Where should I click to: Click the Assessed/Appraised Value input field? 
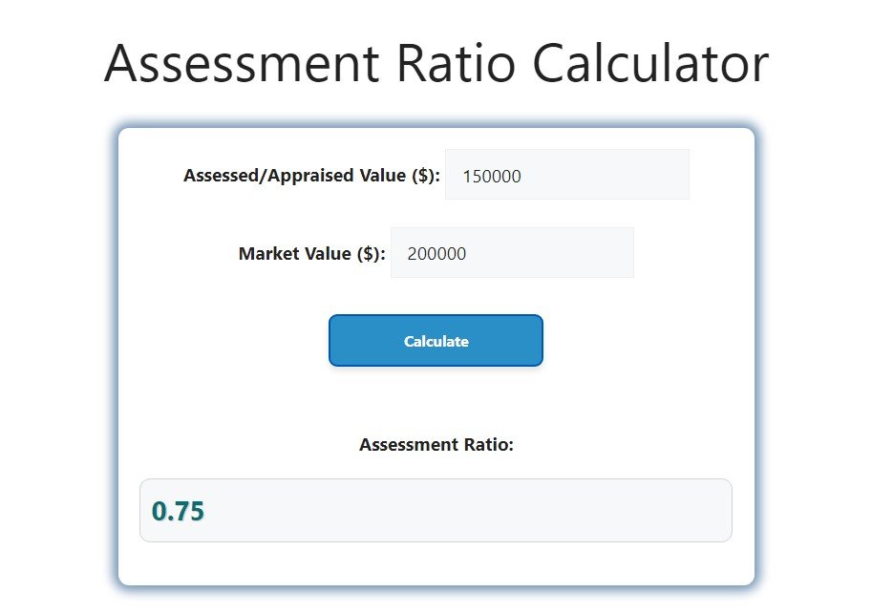566,175
